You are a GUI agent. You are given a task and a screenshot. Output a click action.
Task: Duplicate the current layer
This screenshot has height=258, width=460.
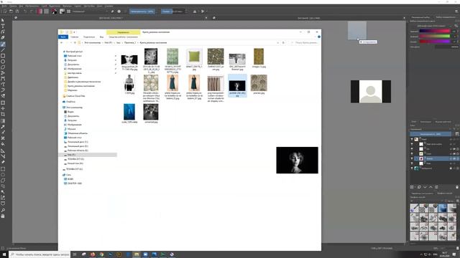tap(419, 187)
